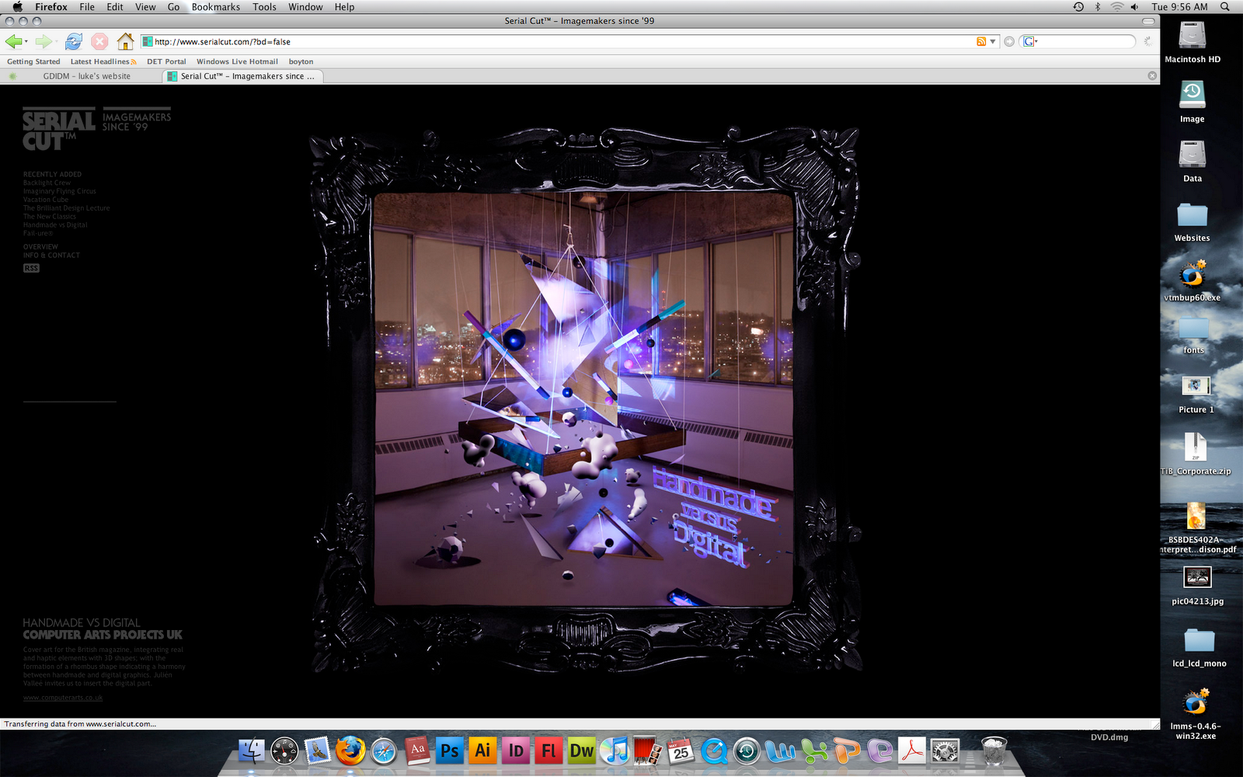Screen dimensions: 1243x777
Task: Open Adobe Acrobat from the Dock
Action: 912,751
